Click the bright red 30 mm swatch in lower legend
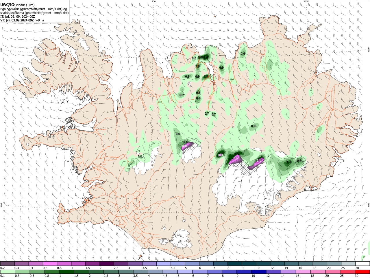Viewport: 370px width, 278px height. 362,272
